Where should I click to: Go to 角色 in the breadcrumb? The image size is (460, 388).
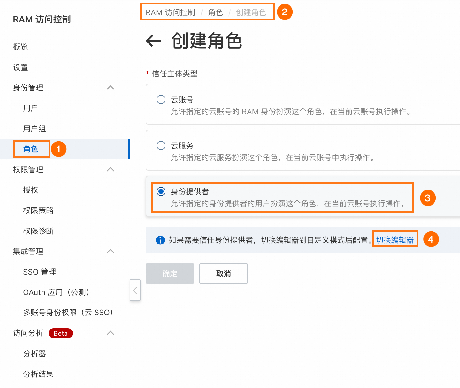click(x=215, y=12)
